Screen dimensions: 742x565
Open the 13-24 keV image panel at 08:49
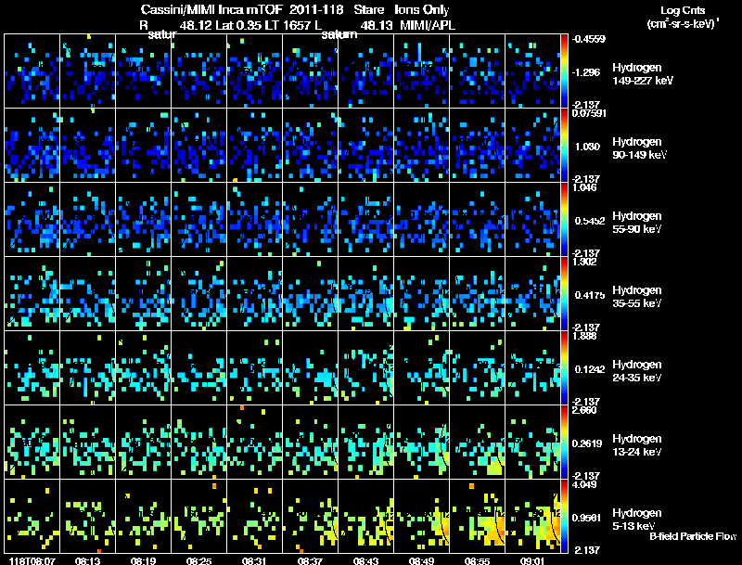pyautogui.click(x=422, y=443)
